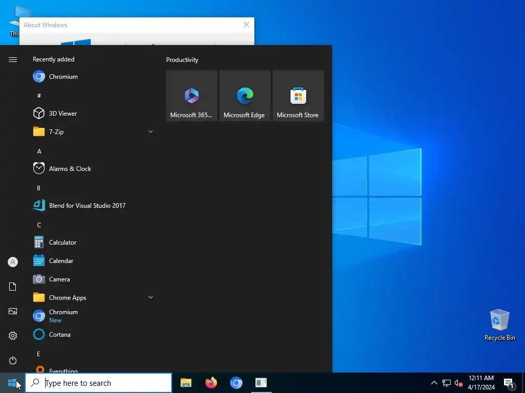Viewport: 525px width, 393px height.
Task: Launch Firefox from the taskbar
Action: [211, 383]
